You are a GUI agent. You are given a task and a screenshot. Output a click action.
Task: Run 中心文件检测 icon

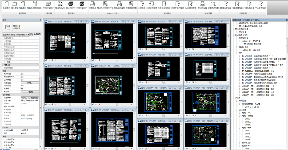(x=261, y=5)
